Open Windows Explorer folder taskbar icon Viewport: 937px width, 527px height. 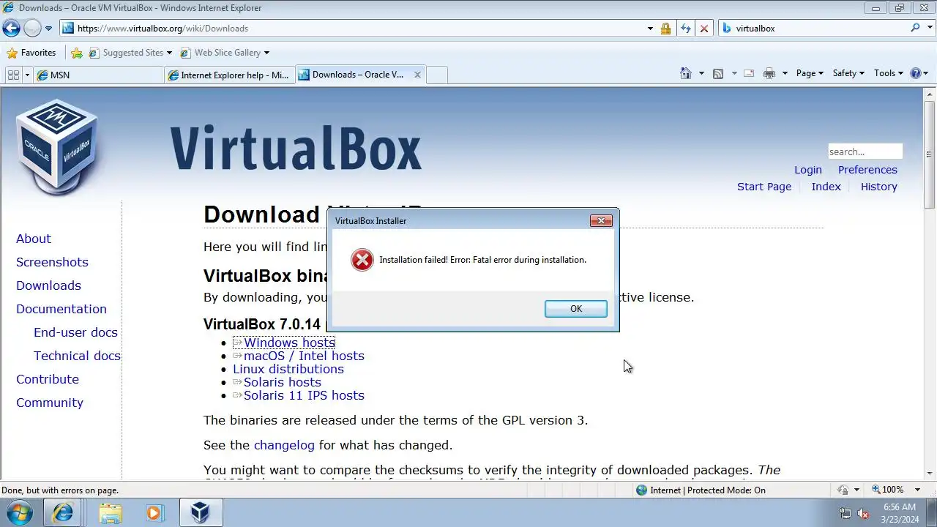[x=111, y=512]
